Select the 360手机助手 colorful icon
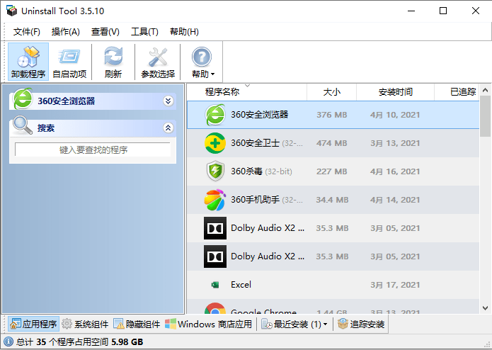Image resolution: width=492 pixels, height=350 pixels. [215, 200]
